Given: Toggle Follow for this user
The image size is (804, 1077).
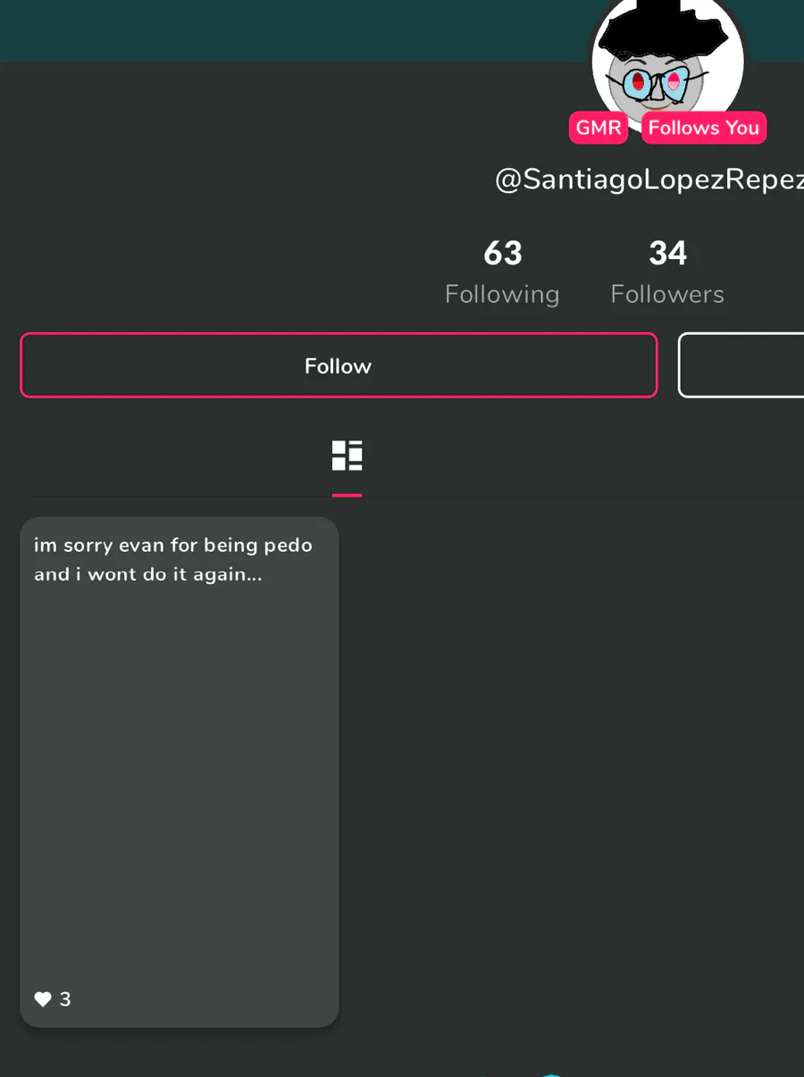Looking at the screenshot, I should pyautogui.click(x=339, y=365).
